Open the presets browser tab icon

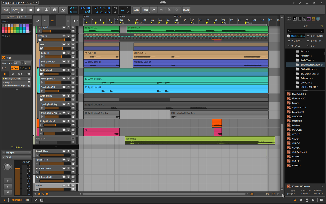pyautogui.click(x=304, y=19)
